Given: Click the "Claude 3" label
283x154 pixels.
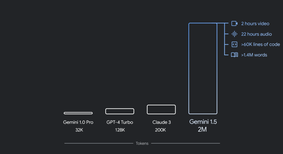Looking at the screenshot, I should 161,122.
